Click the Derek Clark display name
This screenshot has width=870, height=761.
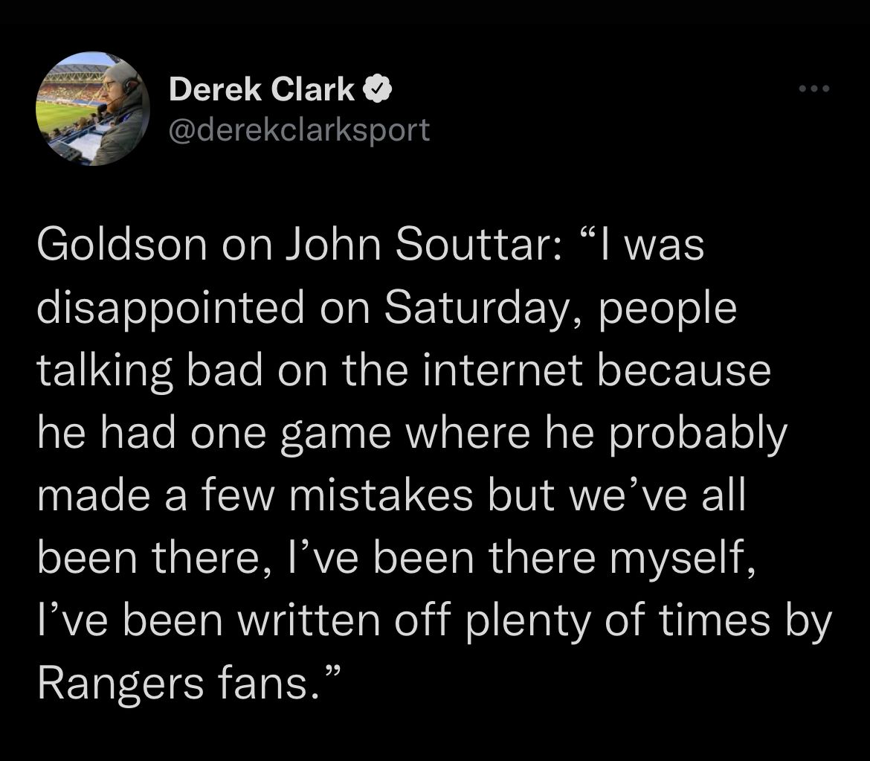pyautogui.click(x=261, y=89)
